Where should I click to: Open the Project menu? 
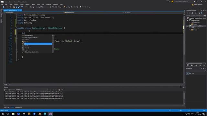16,4
